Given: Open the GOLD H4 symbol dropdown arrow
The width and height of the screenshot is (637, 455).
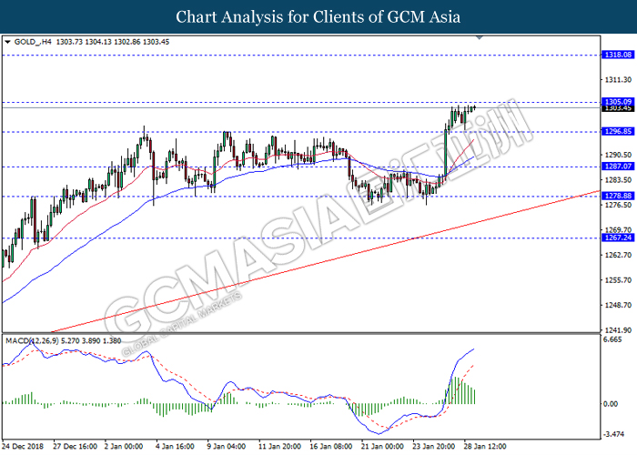Looking at the screenshot, I should pos(7,42).
